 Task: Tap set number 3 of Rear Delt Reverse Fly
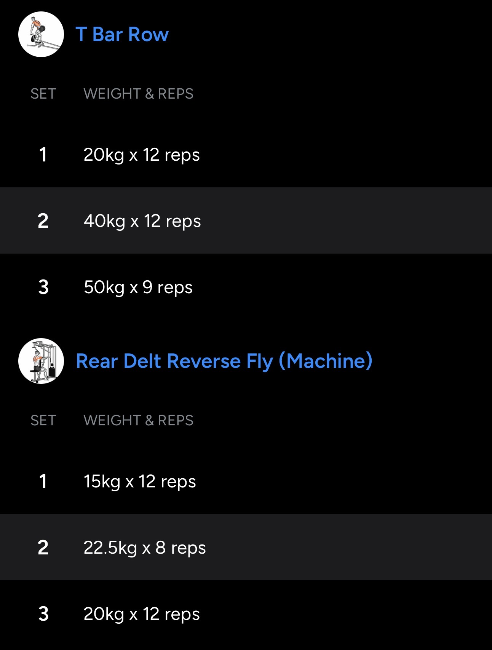point(43,614)
